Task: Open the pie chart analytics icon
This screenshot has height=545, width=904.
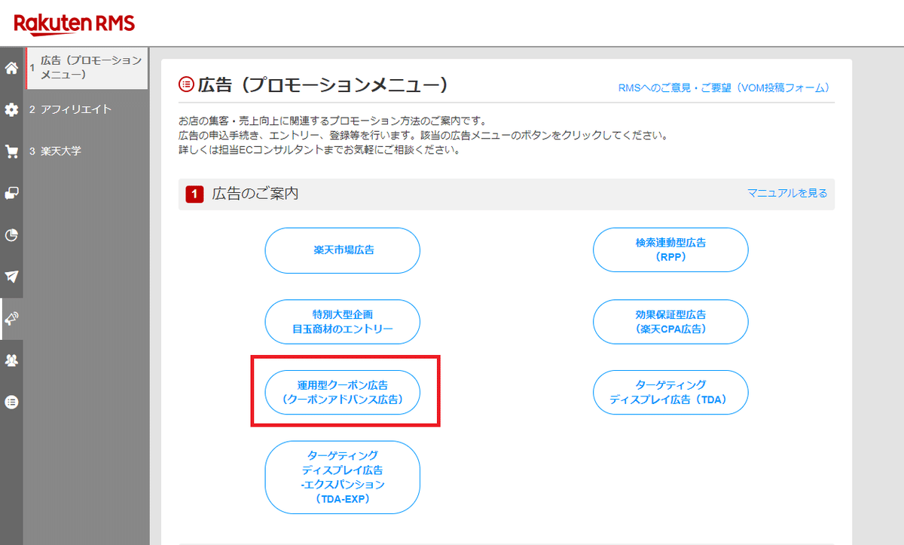Action: [11, 235]
